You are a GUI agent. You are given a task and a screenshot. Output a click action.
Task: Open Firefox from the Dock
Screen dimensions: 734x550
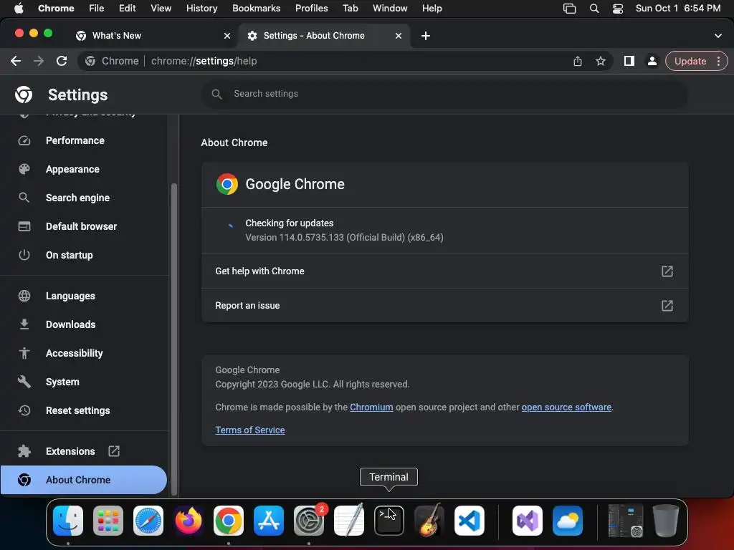[x=189, y=521]
